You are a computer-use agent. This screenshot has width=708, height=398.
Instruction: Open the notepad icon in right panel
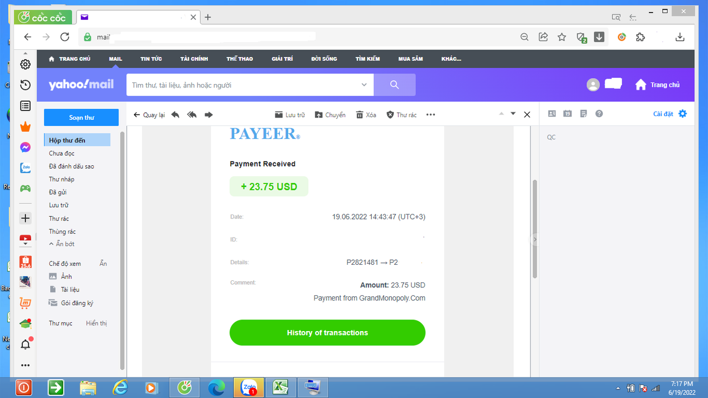click(x=584, y=113)
